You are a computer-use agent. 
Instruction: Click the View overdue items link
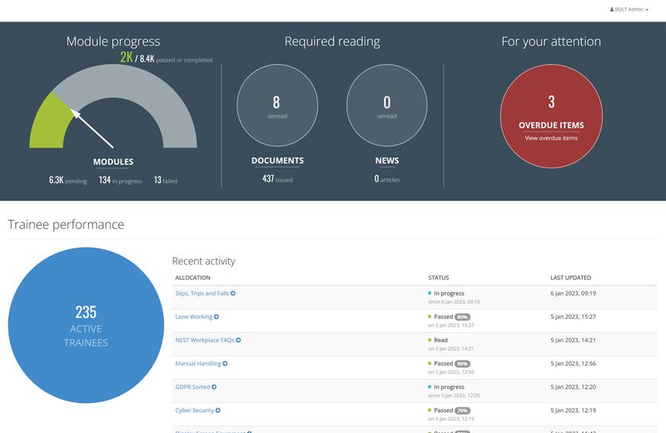[550, 138]
